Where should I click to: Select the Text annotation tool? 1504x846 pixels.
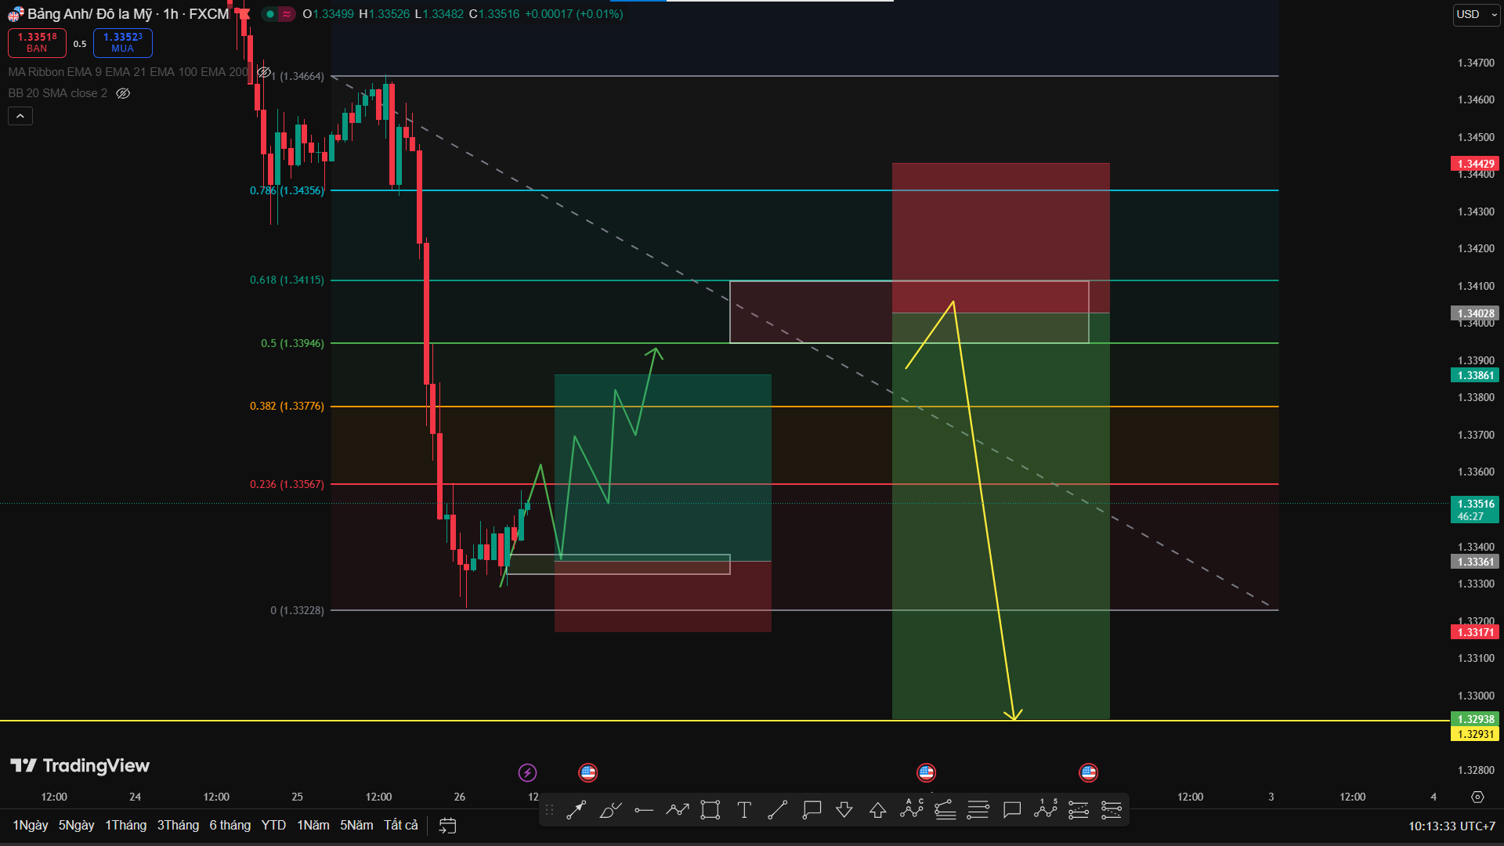click(x=744, y=810)
